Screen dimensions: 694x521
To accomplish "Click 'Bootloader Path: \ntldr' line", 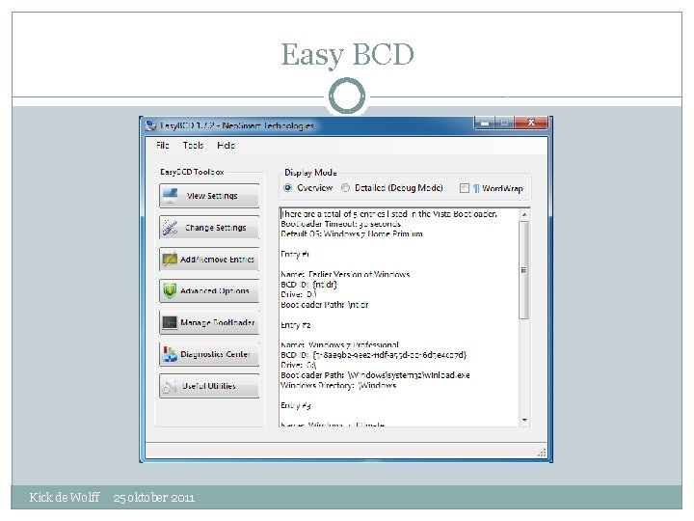I will (x=325, y=305).
